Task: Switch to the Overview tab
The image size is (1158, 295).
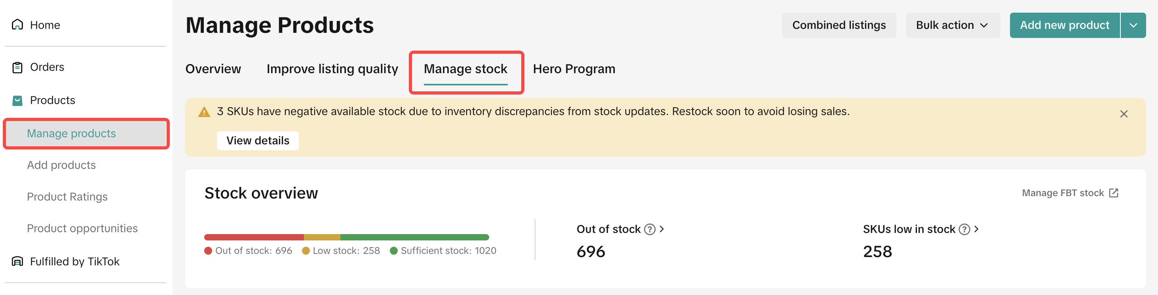Action: tap(213, 69)
